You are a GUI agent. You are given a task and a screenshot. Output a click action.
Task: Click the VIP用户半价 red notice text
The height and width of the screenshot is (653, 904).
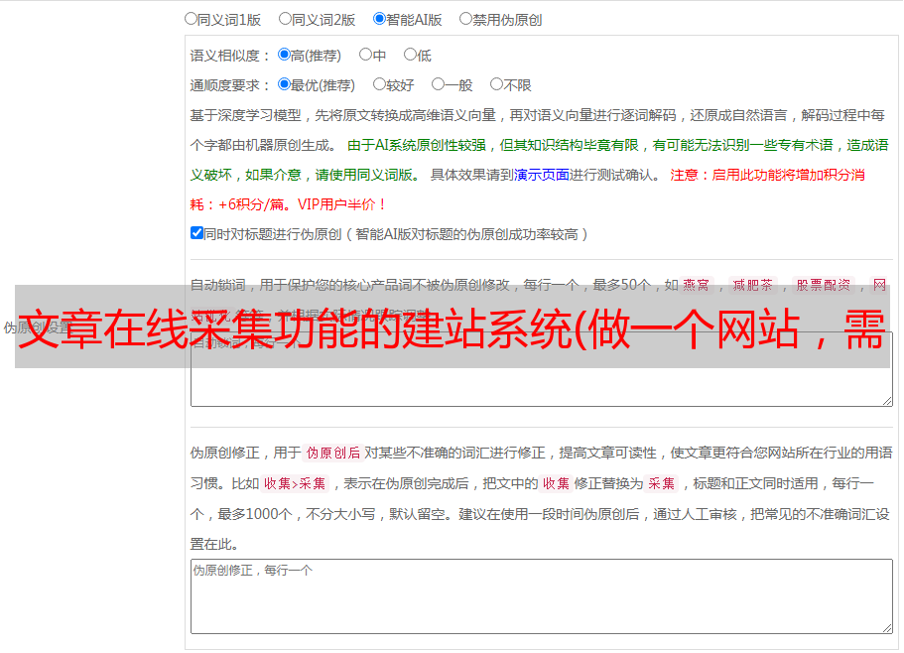tap(341, 204)
